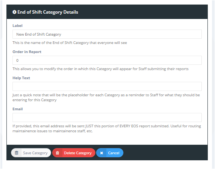Click the Label field heading
215x169 pixels.
tap(17, 26)
